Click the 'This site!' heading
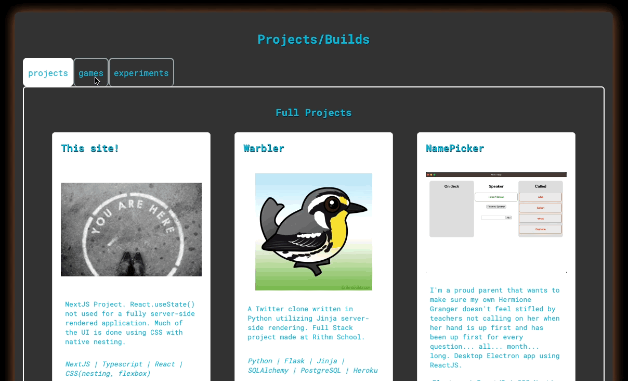The height and width of the screenshot is (381, 628). click(89, 148)
